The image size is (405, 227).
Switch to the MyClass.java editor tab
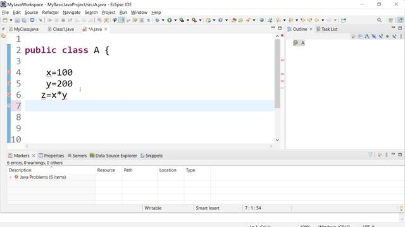[24, 29]
